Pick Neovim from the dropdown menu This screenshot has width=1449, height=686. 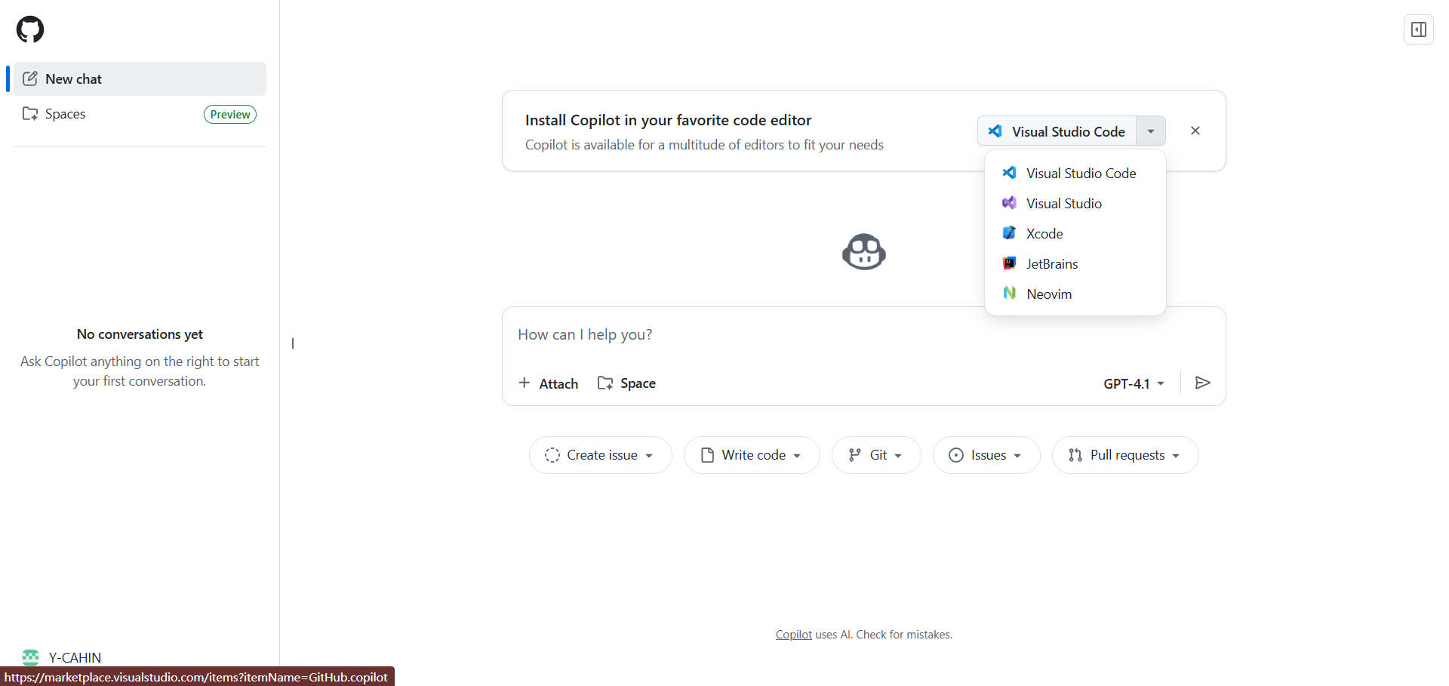coord(1049,294)
